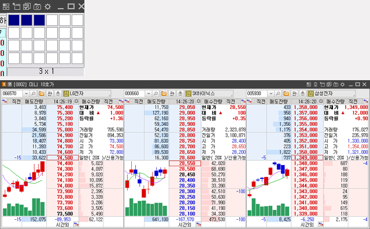
Task: Open the stock search magnifier for 066570
Action: click(x=34, y=93)
